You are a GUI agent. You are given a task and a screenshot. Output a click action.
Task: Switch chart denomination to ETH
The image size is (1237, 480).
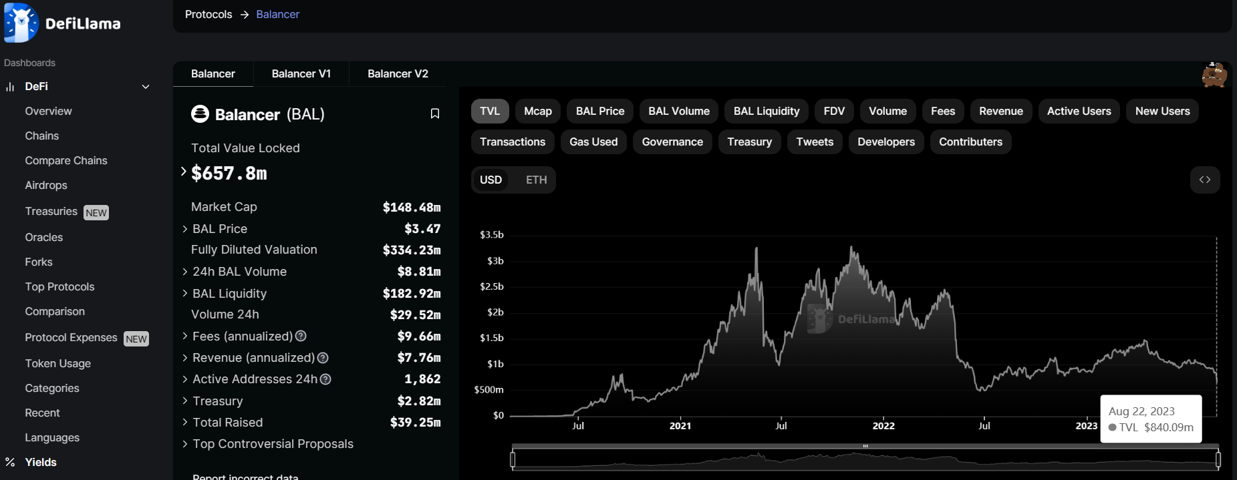coord(536,180)
